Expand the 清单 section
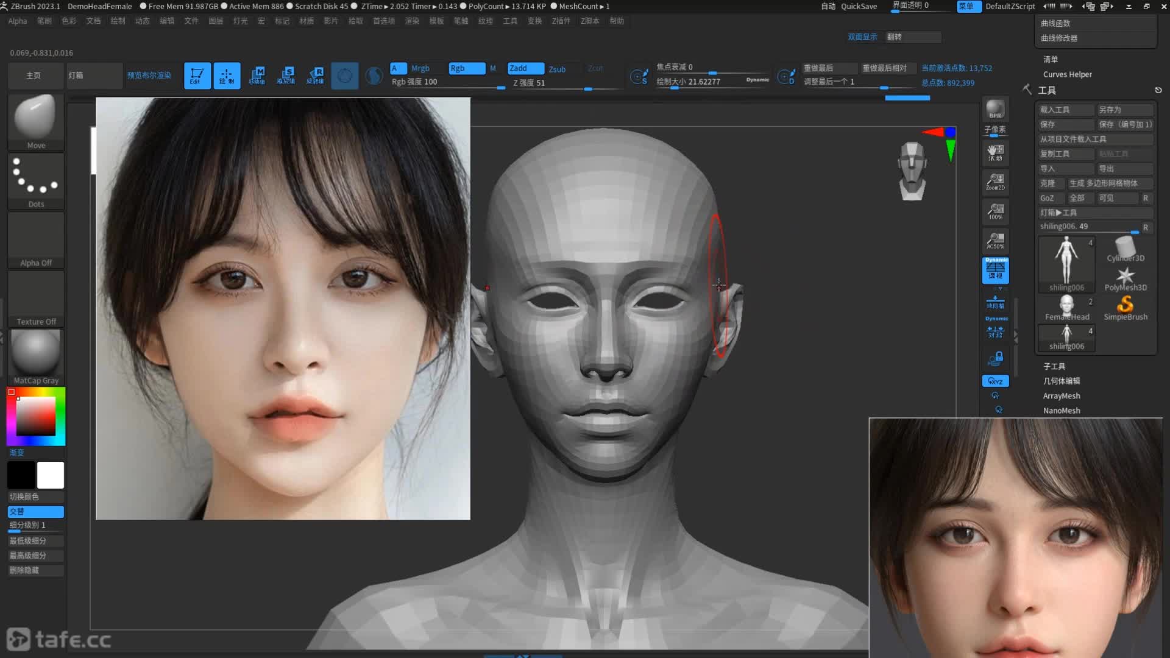This screenshot has height=658, width=1170. click(1051, 59)
